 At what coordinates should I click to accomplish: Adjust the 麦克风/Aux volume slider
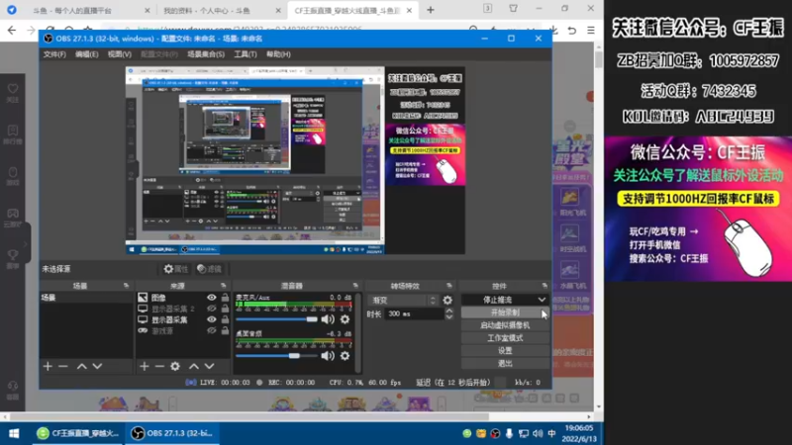[x=276, y=319]
